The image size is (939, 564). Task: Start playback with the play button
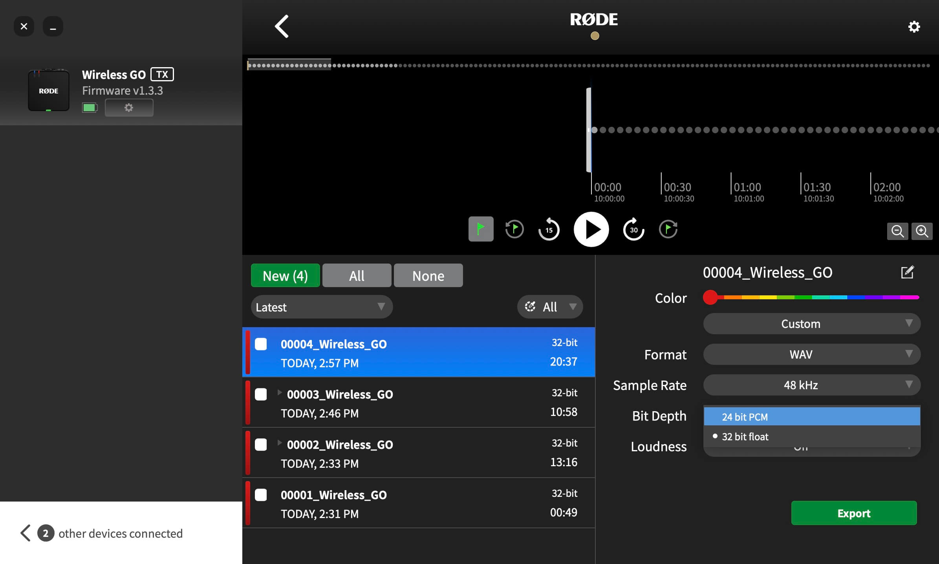point(591,229)
